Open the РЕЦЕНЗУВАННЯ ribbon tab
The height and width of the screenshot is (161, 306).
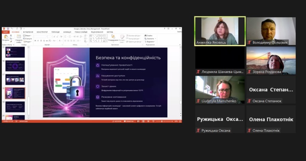pyautogui.click(x=97, y=32)
